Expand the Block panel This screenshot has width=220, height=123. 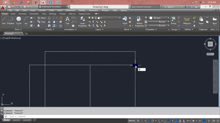tap(128, 29)
